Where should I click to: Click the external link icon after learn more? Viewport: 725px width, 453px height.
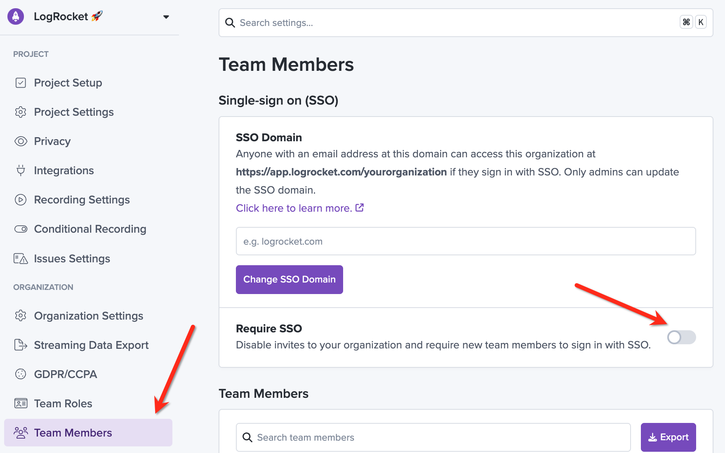pos(360,208)
